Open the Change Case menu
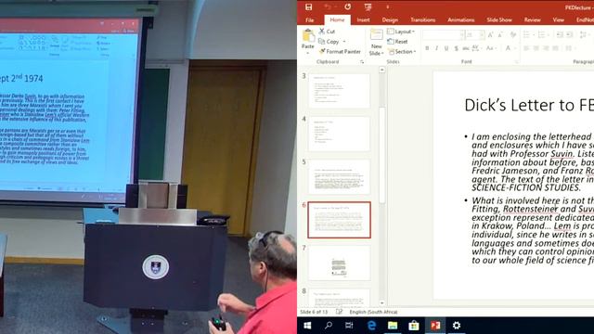The height and width of the screenshot is (334, 594). (490, 48)
